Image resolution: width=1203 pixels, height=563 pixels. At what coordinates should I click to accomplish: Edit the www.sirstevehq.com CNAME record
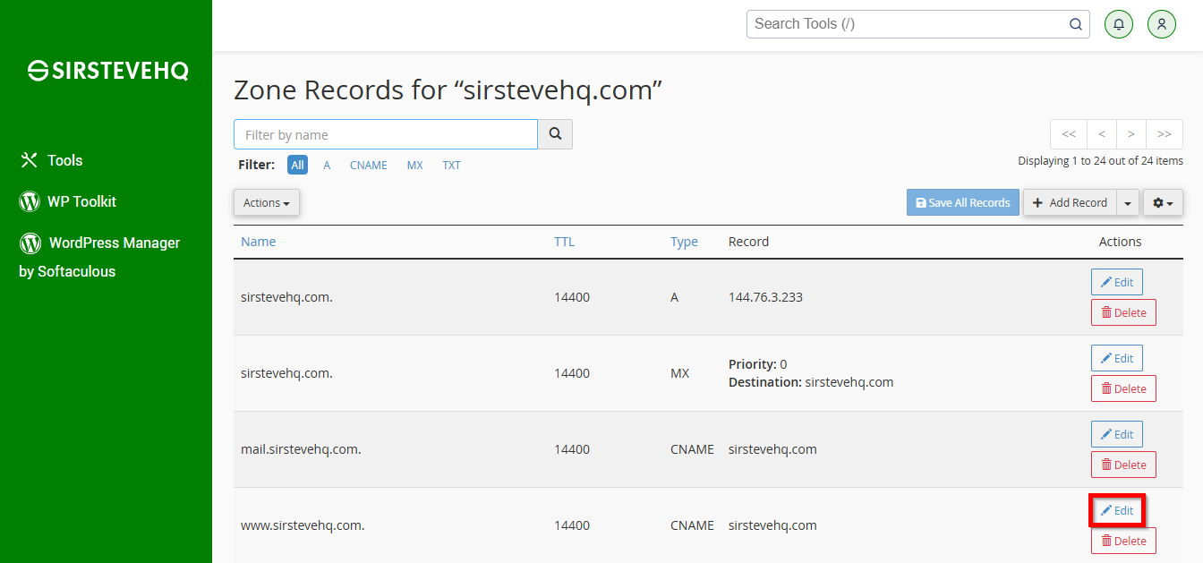[1117, 510]
